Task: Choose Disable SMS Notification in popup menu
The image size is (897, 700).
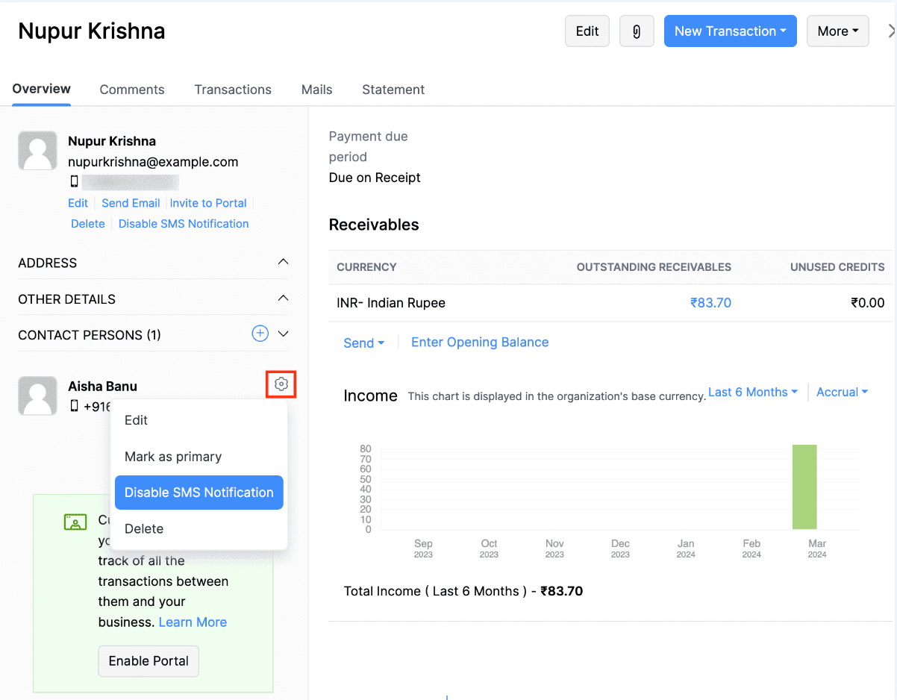Action: coord(199,493)
